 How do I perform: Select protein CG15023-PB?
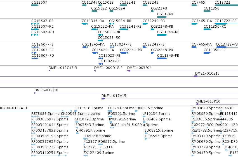pos(100,58)
